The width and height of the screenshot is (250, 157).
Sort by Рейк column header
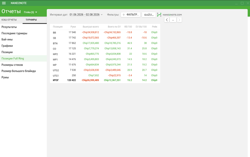pyautogui.click(x=155, y=27)
